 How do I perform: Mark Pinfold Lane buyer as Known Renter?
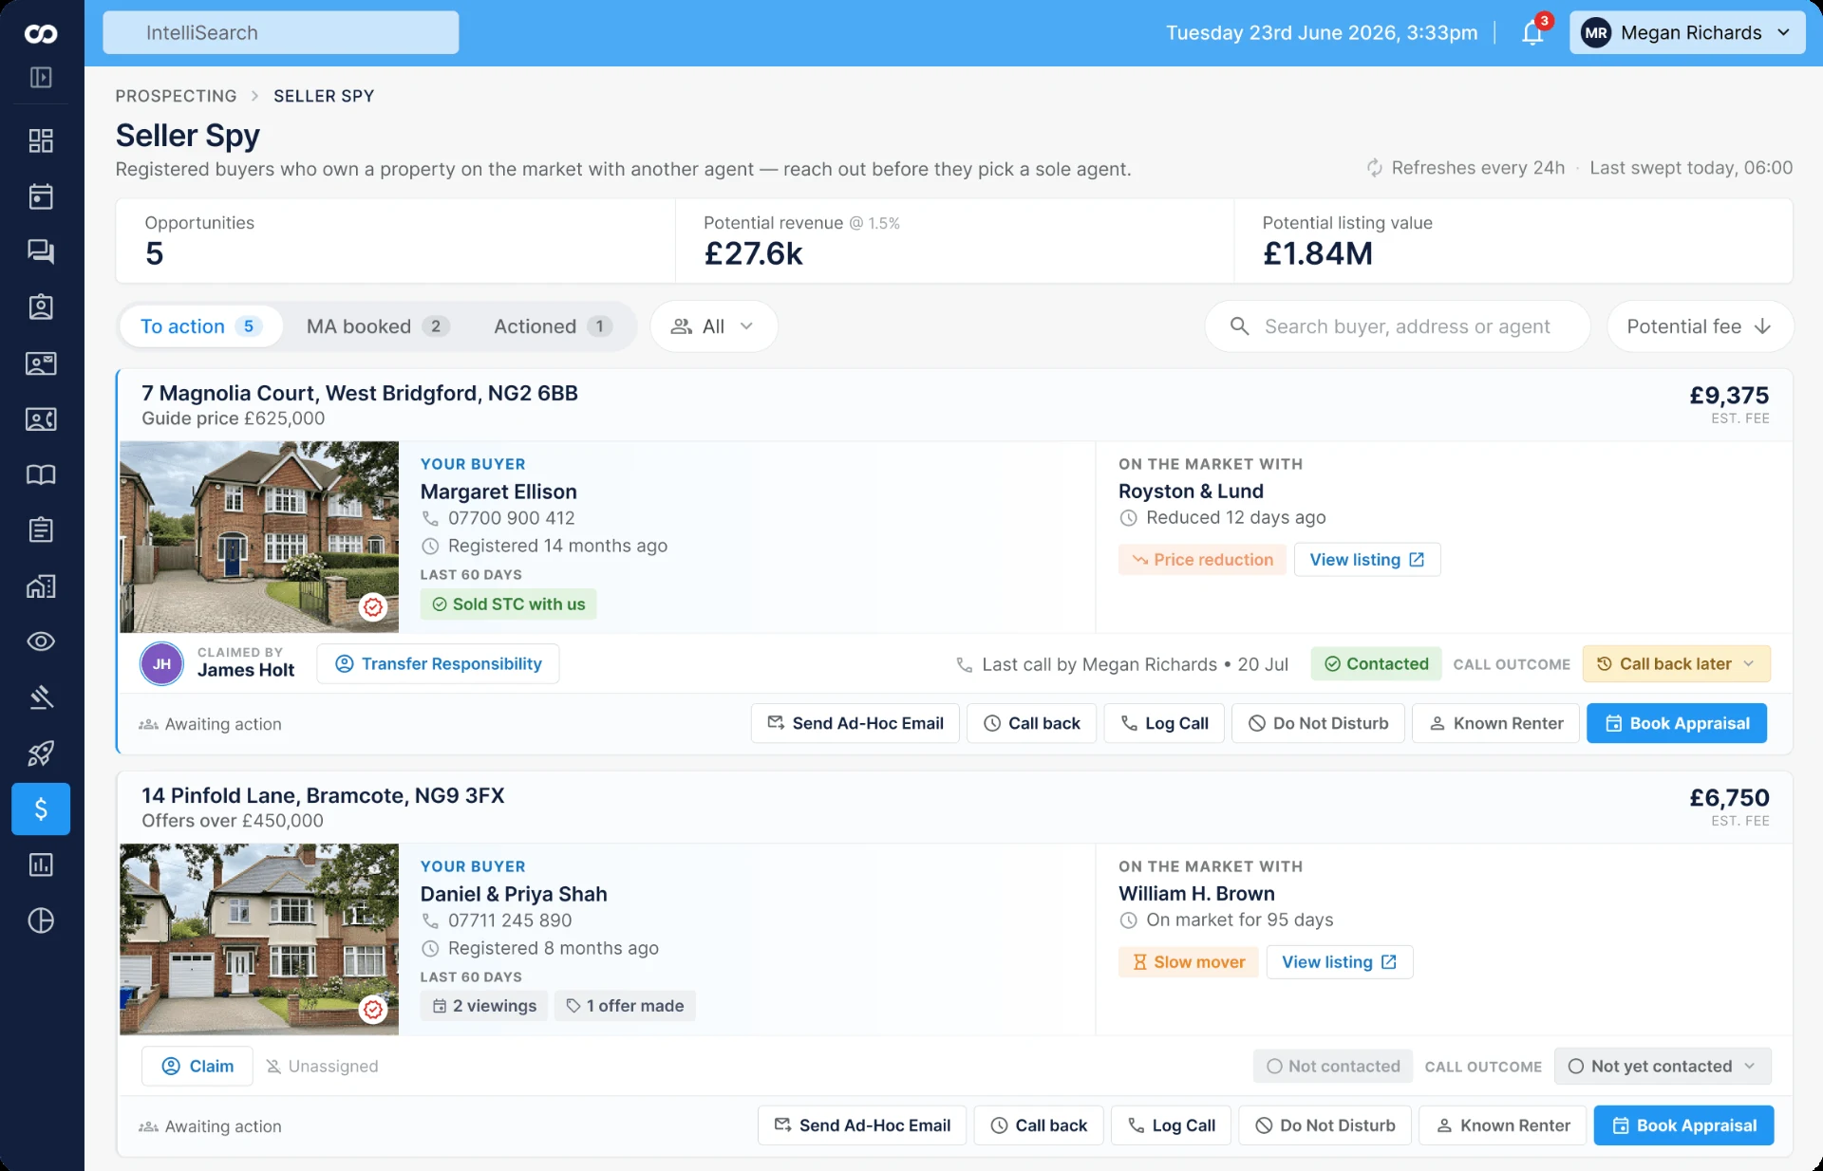(x=1502, y=1125)
